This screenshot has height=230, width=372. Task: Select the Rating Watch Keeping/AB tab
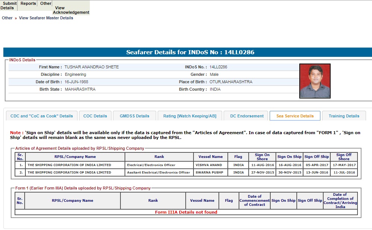point(190,116)
